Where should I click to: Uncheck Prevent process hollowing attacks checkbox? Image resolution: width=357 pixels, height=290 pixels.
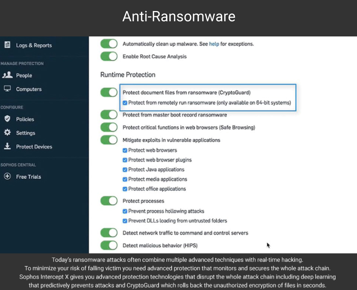[125, 211]
